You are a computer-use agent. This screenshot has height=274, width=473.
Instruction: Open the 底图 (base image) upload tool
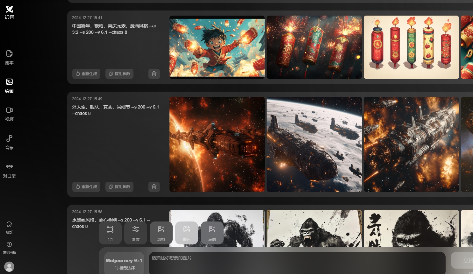(x=212, y=233)
